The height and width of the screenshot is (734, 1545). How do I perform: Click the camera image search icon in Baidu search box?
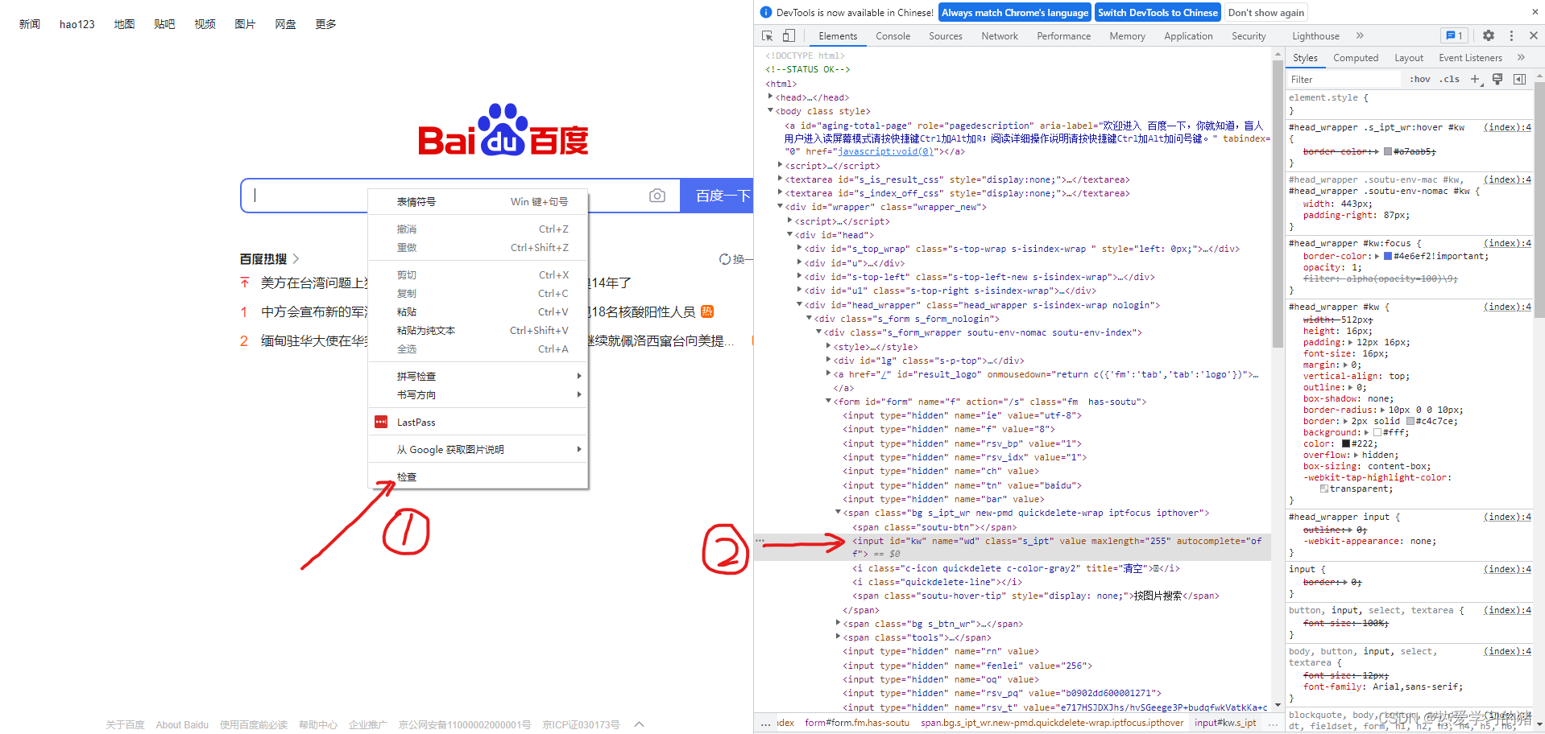[x=657, y=196]
